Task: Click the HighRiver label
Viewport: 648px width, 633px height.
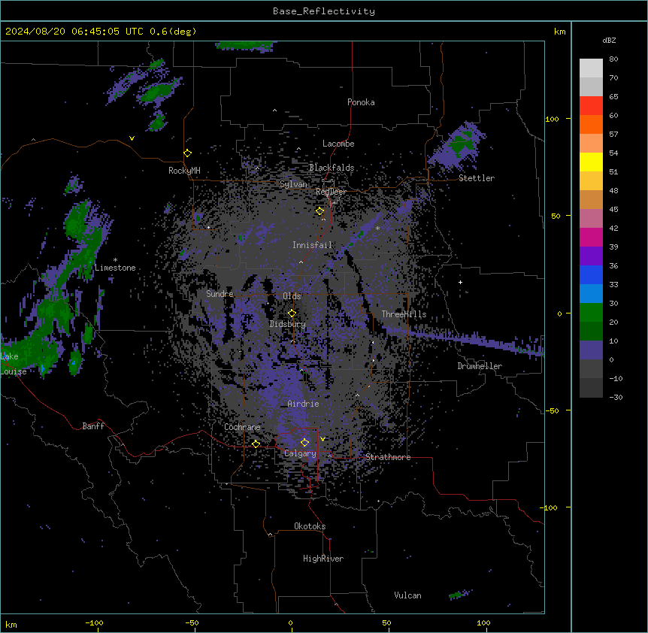Action: 323,559
